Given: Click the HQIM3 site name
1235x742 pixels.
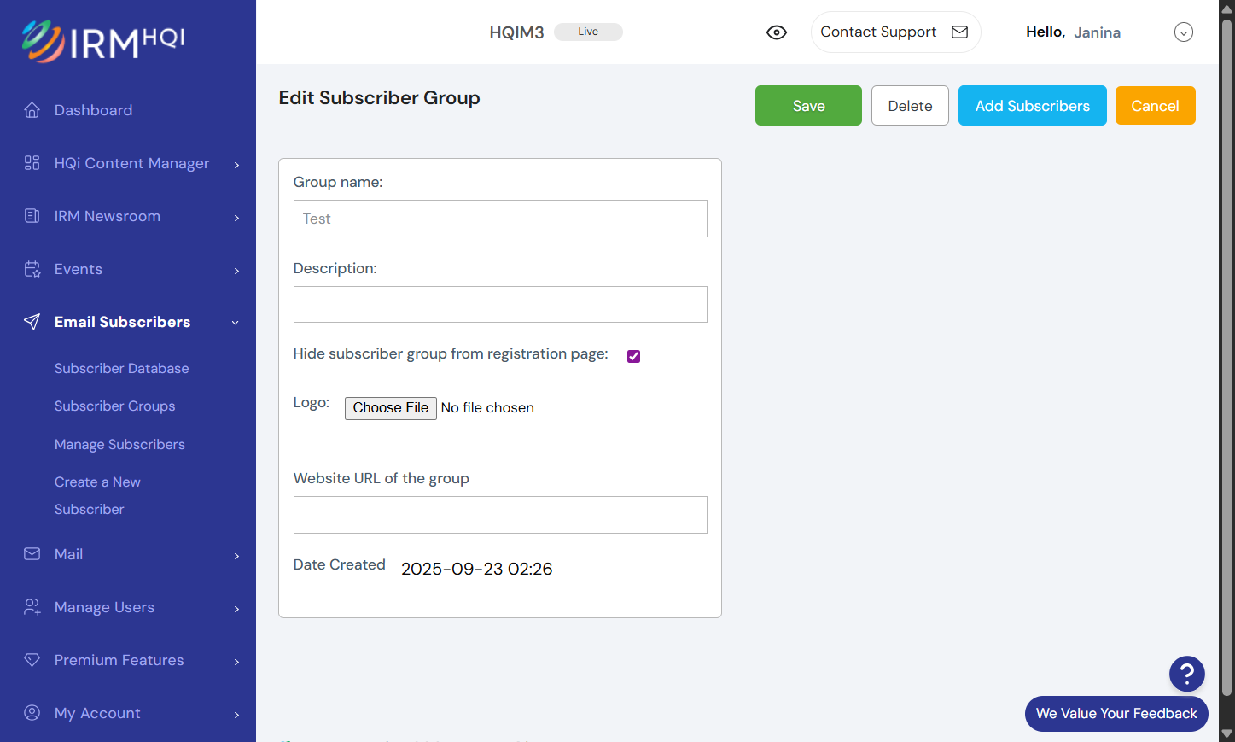Looking at the screenshot, I should [516, 32].
